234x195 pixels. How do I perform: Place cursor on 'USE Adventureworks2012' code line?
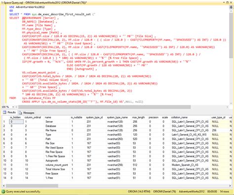[x=27, y=7]
